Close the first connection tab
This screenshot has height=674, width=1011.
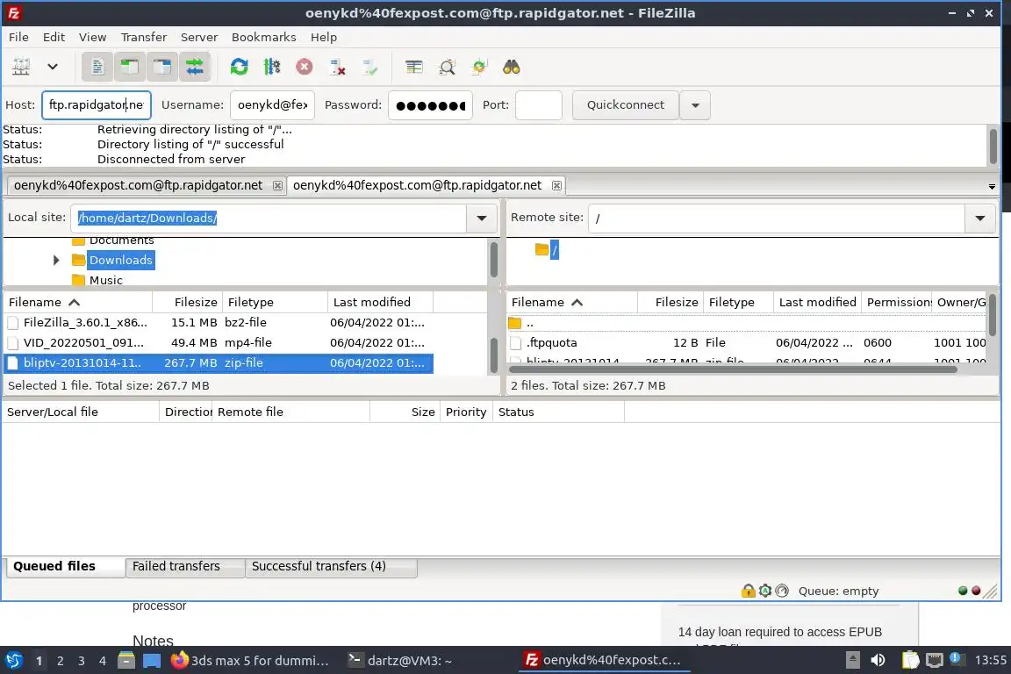pos(277,186)
